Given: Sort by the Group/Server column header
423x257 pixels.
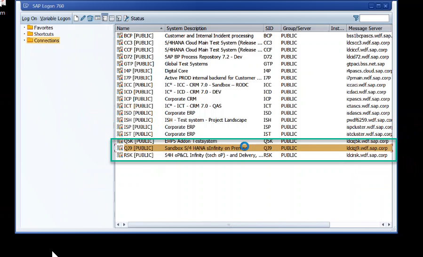Looking at the screenshot, I should click(305, 28).
